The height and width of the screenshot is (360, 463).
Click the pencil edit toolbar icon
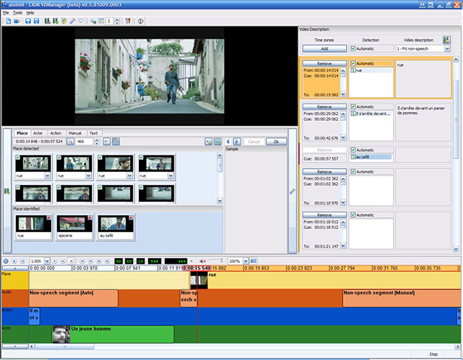click(64, 21)
